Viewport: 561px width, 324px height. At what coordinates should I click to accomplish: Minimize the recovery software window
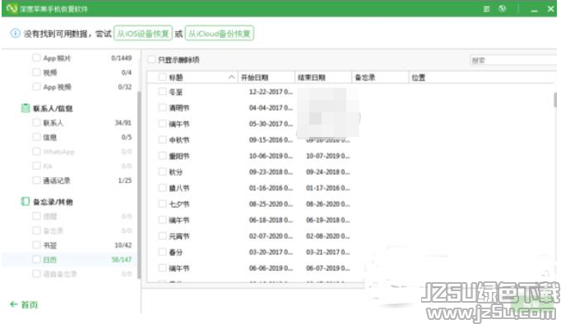pyautogui.click(x=535, y=10)
